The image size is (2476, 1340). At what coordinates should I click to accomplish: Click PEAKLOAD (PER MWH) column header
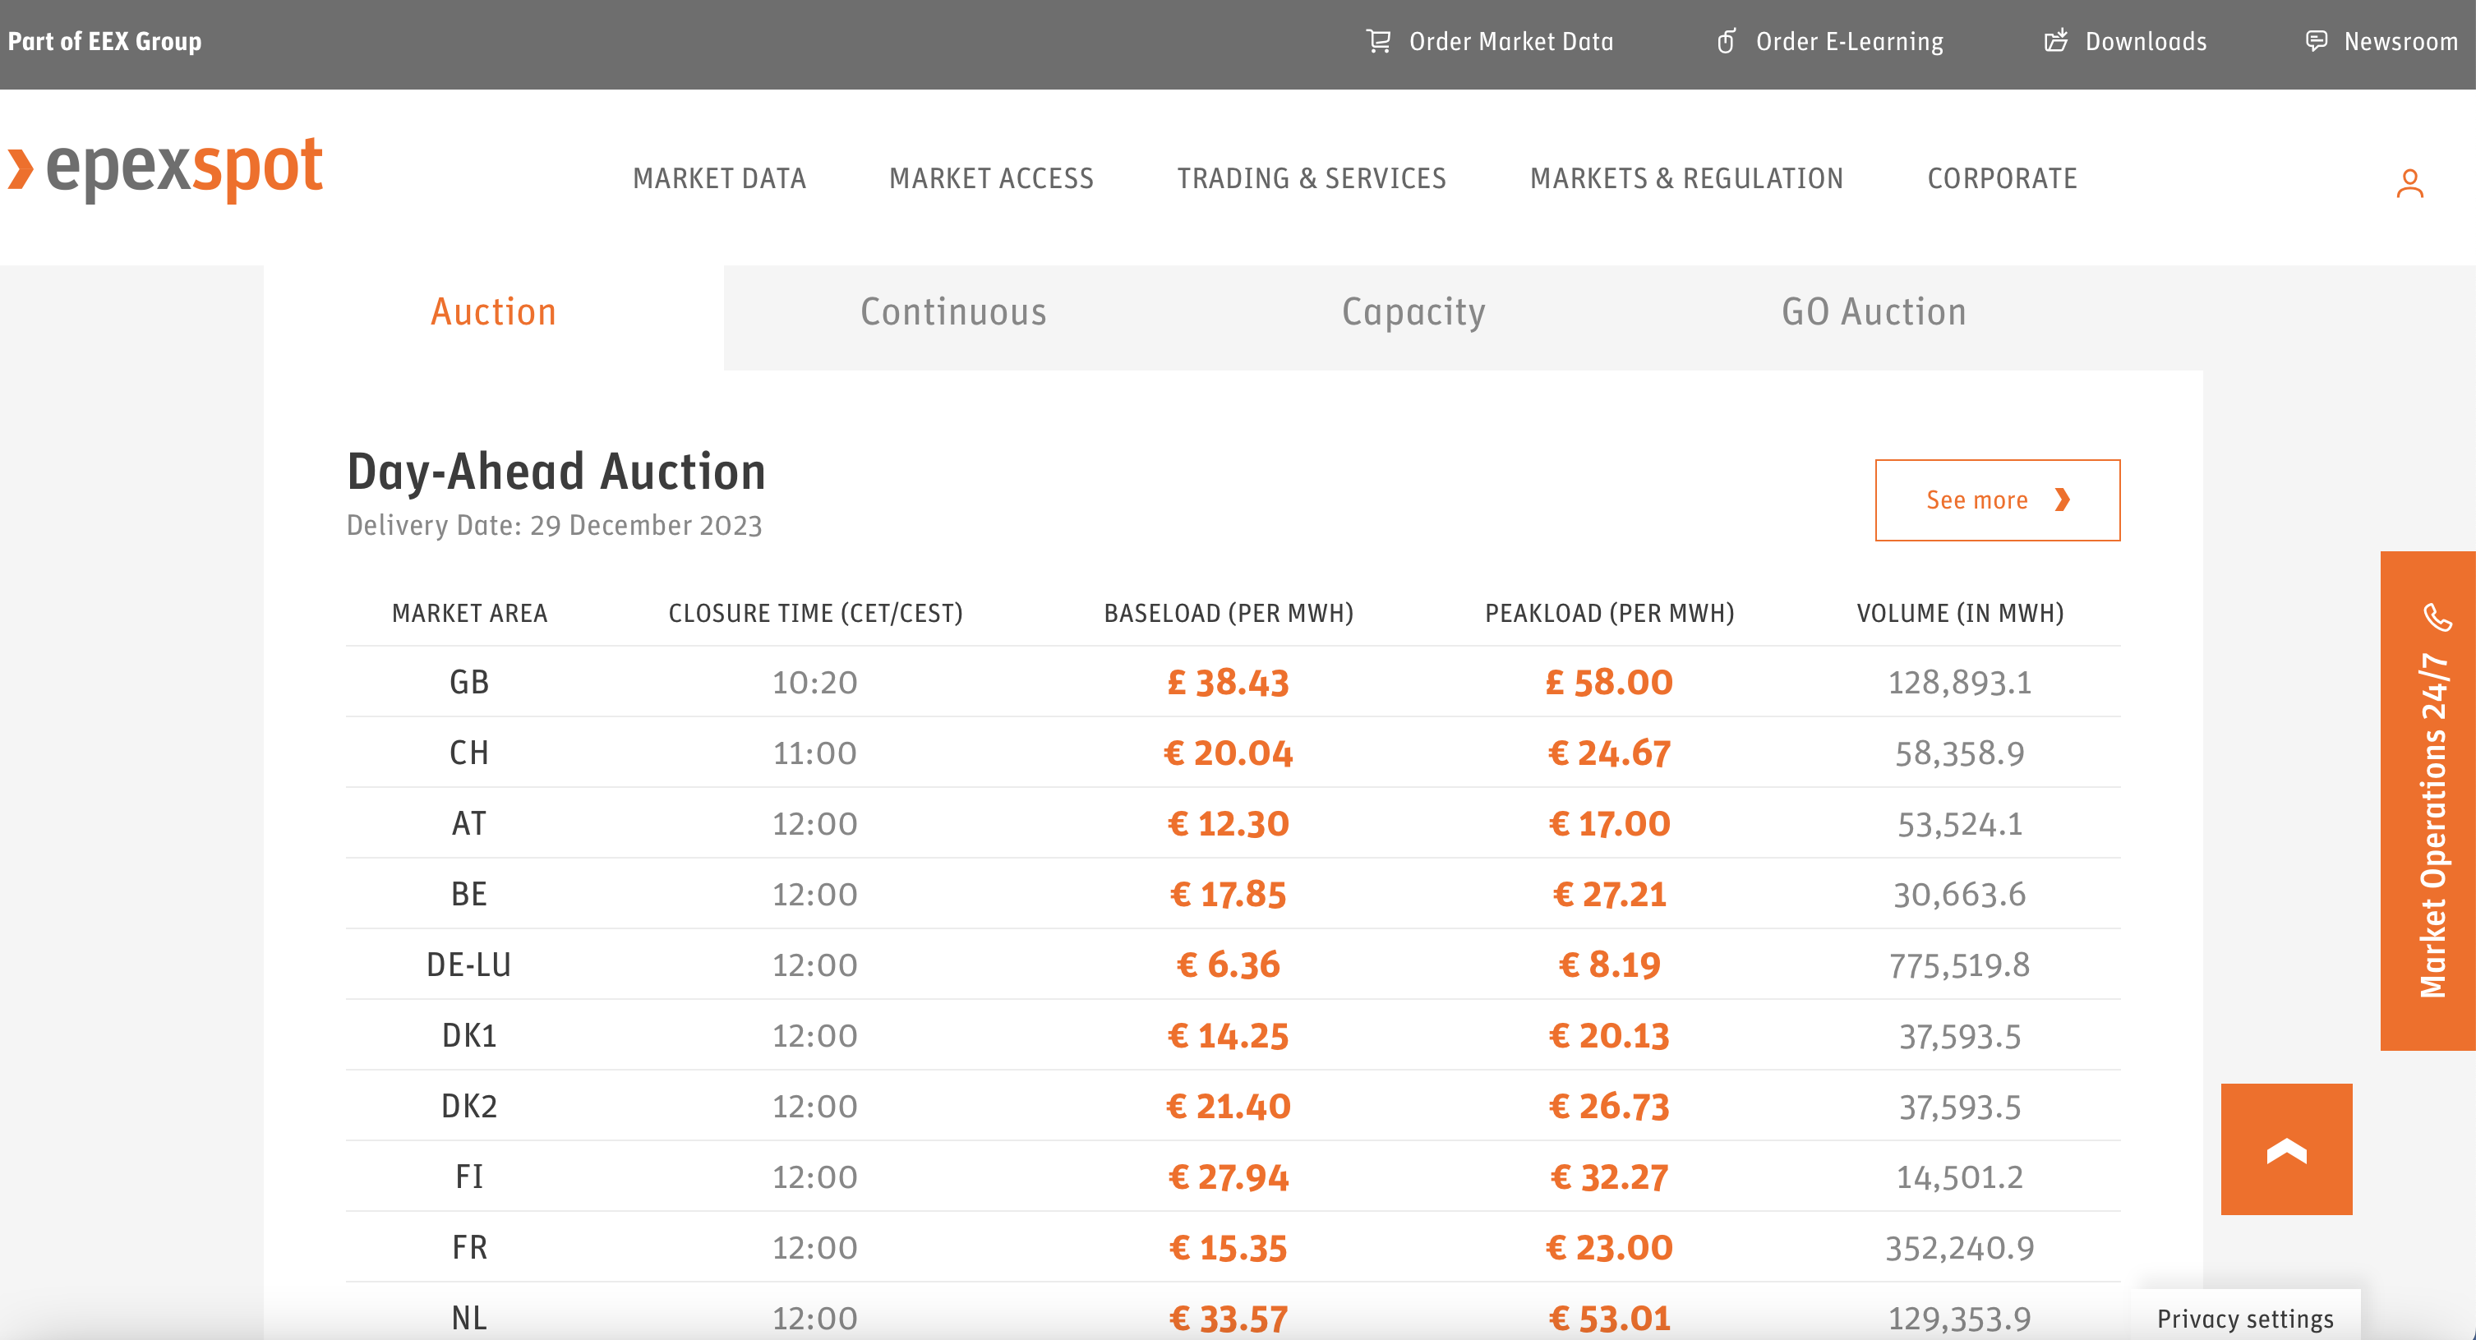pyautogui.click(x=1609, y=613)
